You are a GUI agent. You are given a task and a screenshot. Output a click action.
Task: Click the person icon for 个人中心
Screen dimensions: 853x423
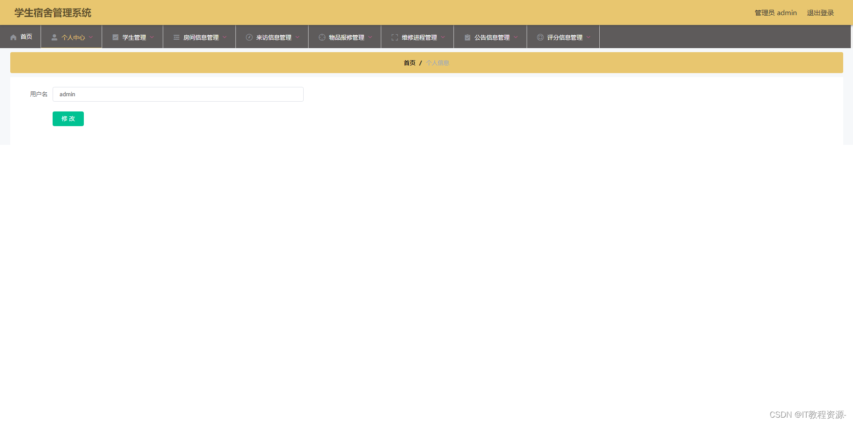pyautogui.click(x=54, y=37)
